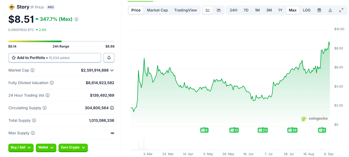Image resolution: width=349 pixels, height=157 pixels.
Task: Open the Wallet dropdown button
Action: [x=46, y=147]
